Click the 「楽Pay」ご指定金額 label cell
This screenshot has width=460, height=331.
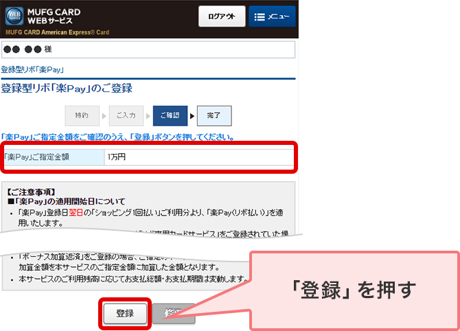pyautogui.click(x=53, y=157)
